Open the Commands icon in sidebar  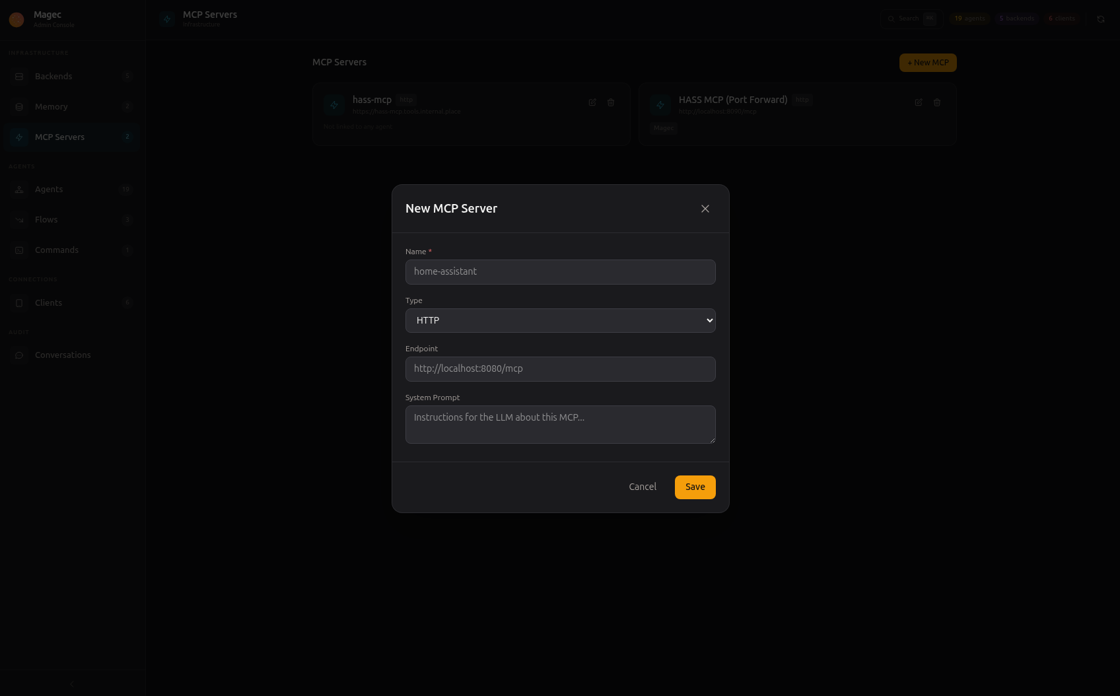18,250
